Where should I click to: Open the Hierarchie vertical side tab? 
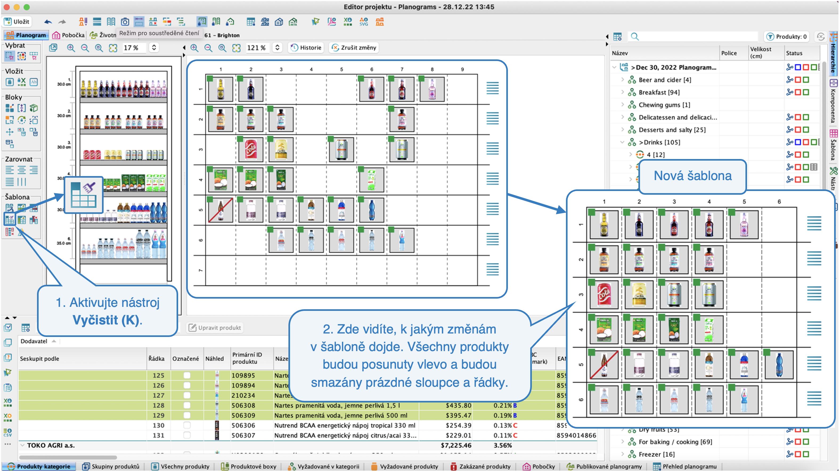pos(833,54)
